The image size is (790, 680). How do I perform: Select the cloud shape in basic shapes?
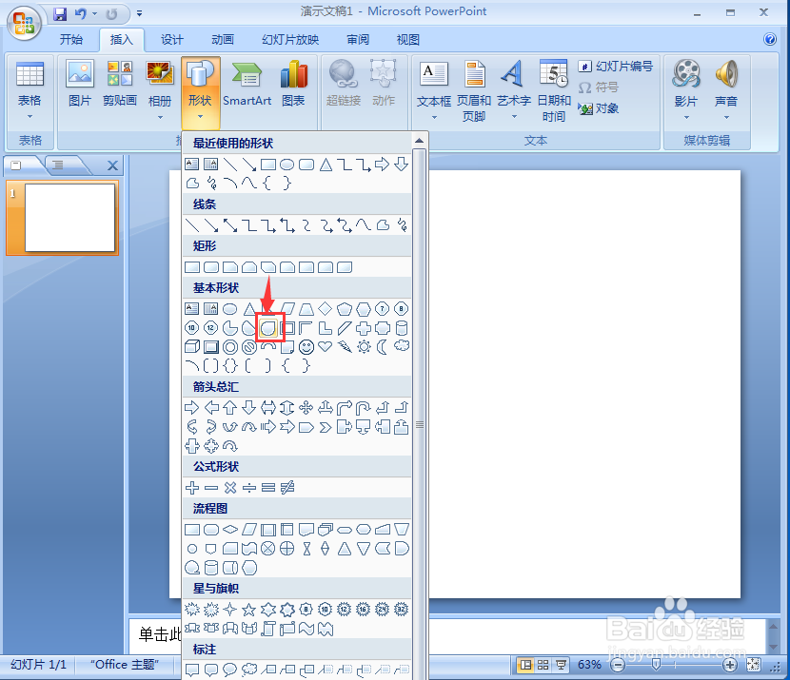[402, 347]
